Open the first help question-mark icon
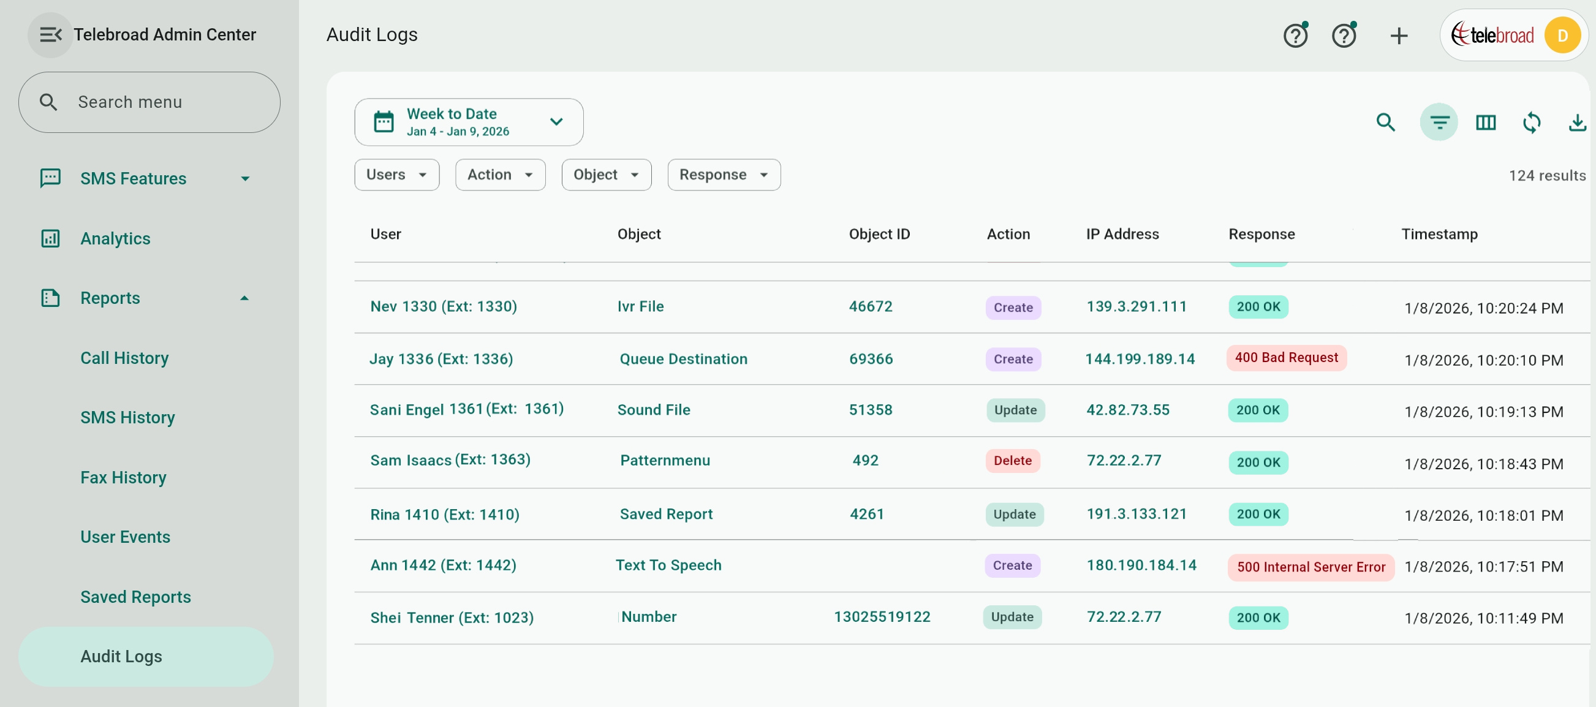This screenshot has width=1596, height=707. [x=1295, y=36]
